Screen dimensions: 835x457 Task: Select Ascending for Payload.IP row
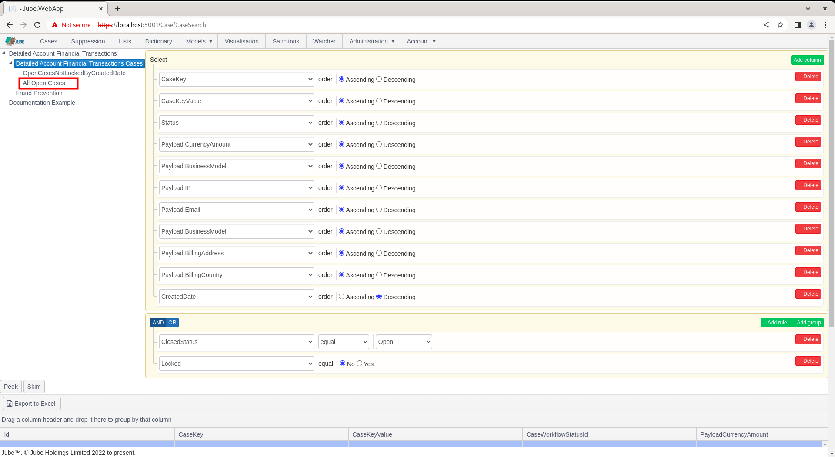click(x=342, y=188)
